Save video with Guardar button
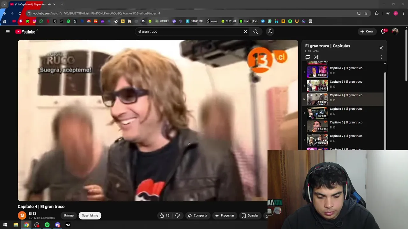This screenshot has height=229, width=408. tap(250, 216)
